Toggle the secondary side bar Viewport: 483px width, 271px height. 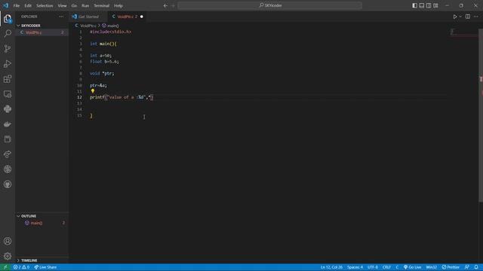pos(429,5)
